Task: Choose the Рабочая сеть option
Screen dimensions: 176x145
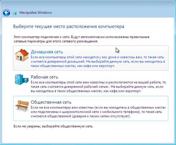Action: pos(91,83)
